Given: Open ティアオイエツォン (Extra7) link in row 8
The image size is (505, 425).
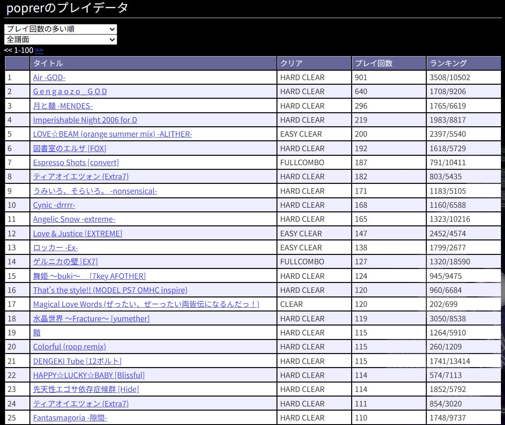Looking at the screenshot, I should click(81, 177).
